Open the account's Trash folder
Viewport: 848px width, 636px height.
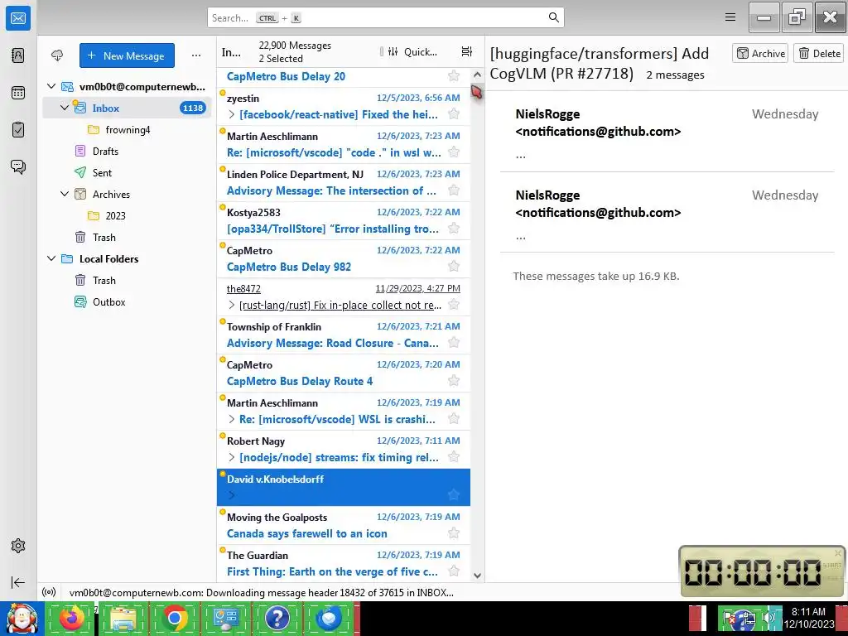[x=127, y=237]
